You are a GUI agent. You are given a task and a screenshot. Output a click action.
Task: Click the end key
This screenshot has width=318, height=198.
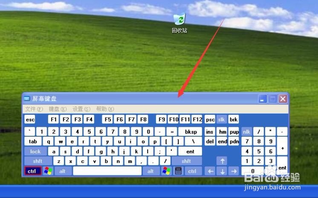[x=222, y=141]
